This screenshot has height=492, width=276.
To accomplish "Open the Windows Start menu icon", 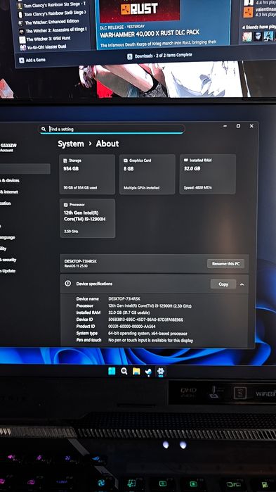I will coord(112,371).
